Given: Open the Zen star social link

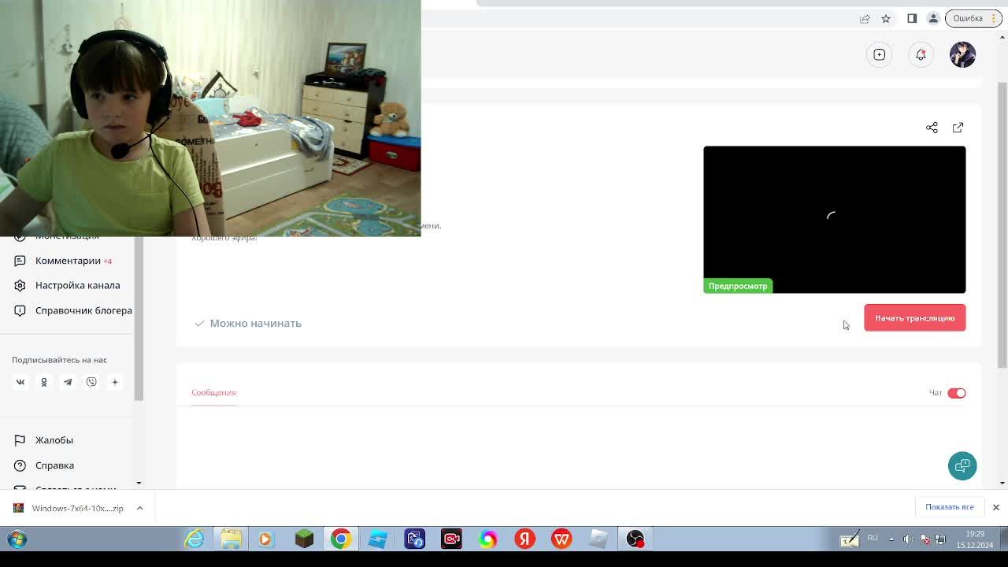Looking at the screenshot, I should tap(115, 382).
